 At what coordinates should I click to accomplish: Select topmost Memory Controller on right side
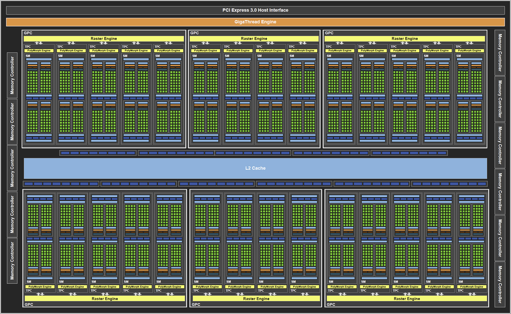click(500, 53)
